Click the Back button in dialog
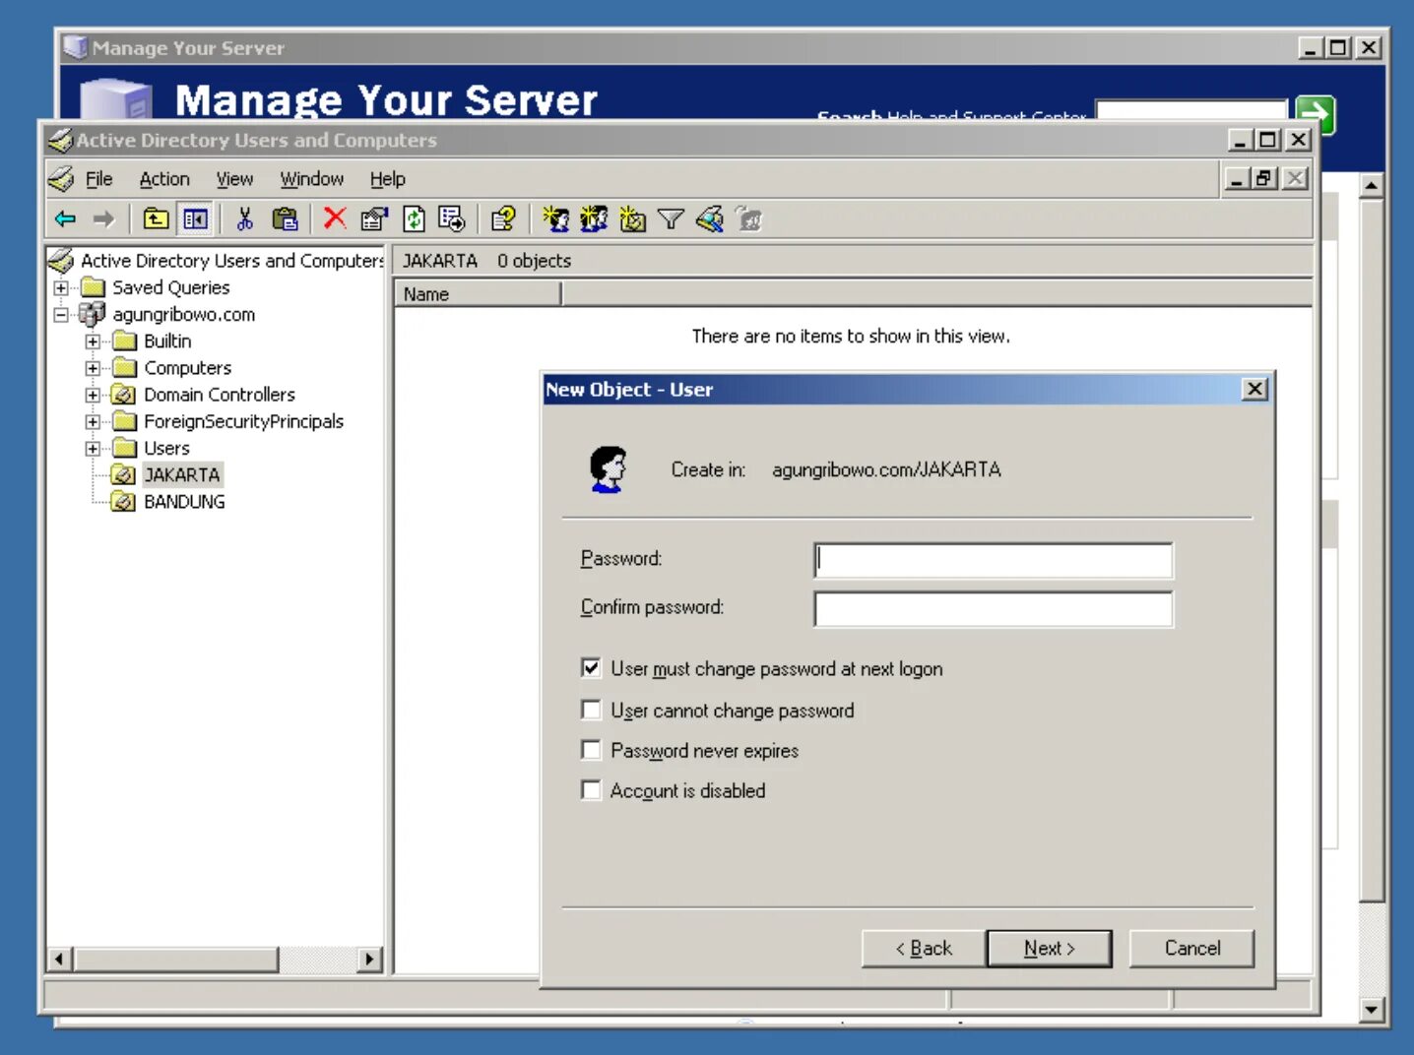The height and width of the screenshot is (1055, 1414). (x=924, y=948)
